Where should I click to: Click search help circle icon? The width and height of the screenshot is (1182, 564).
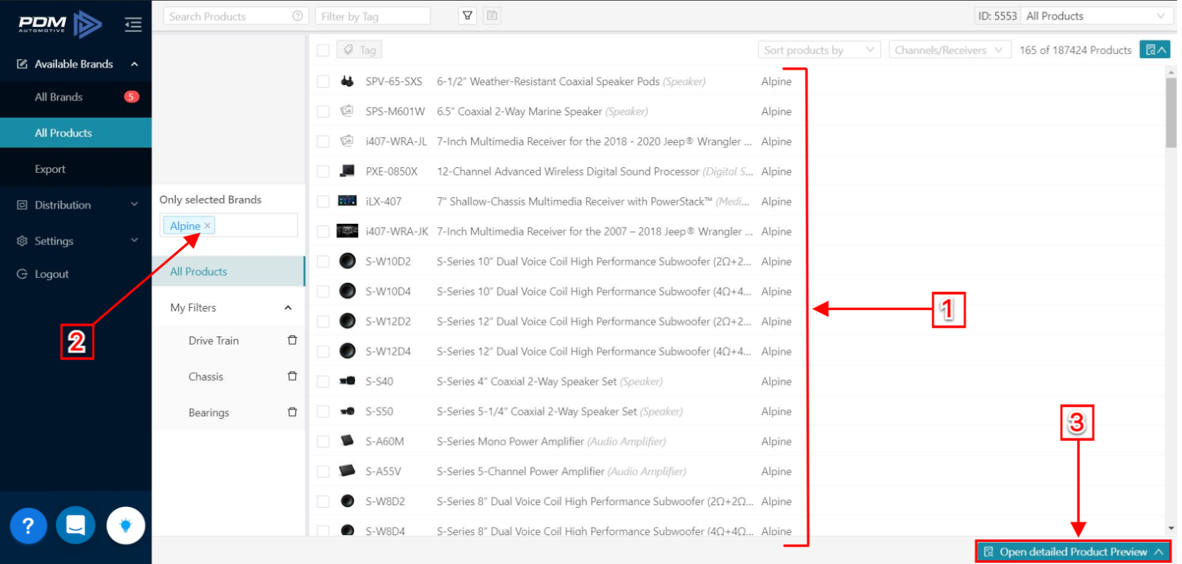click(297, 16)
